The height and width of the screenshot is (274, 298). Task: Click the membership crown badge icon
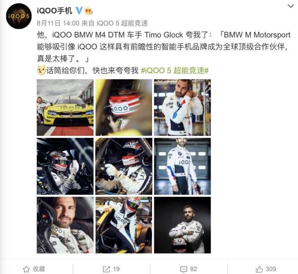pos(89,11)
